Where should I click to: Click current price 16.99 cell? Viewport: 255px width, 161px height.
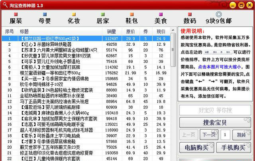click(161, 73)
